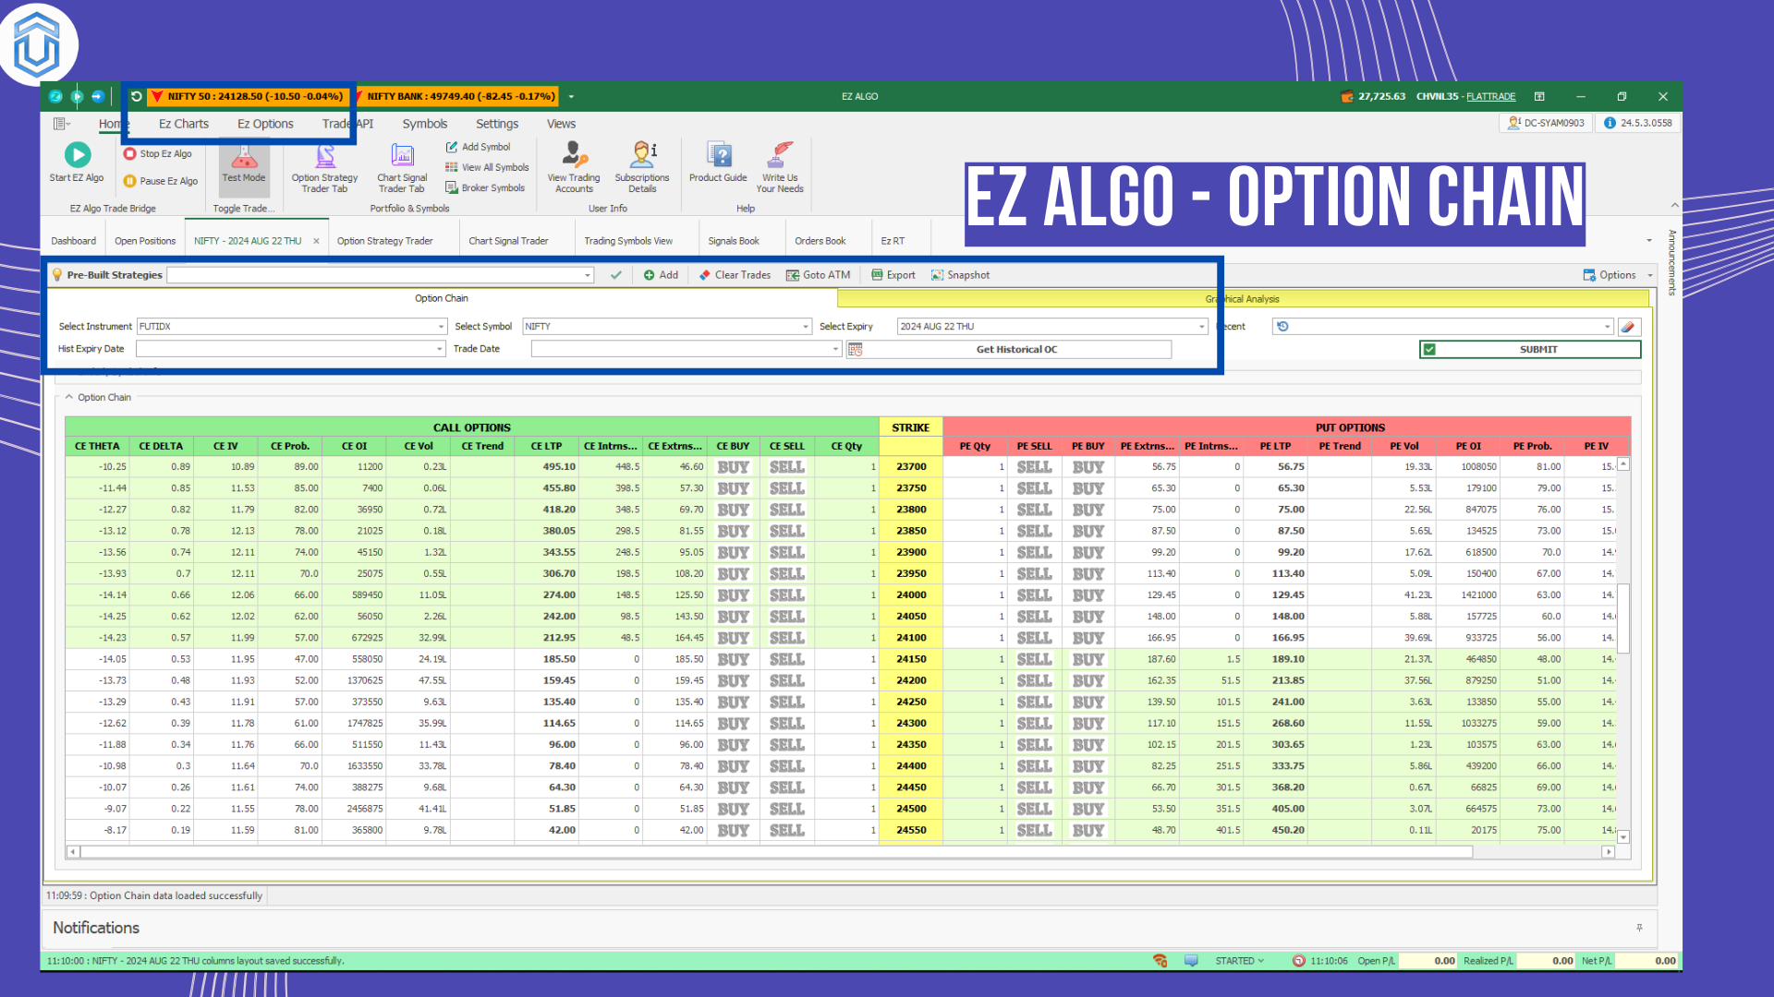Click the DC-SYAM0903 user badge
The image size is (1774, 997).
click(x=1546, y=123)
